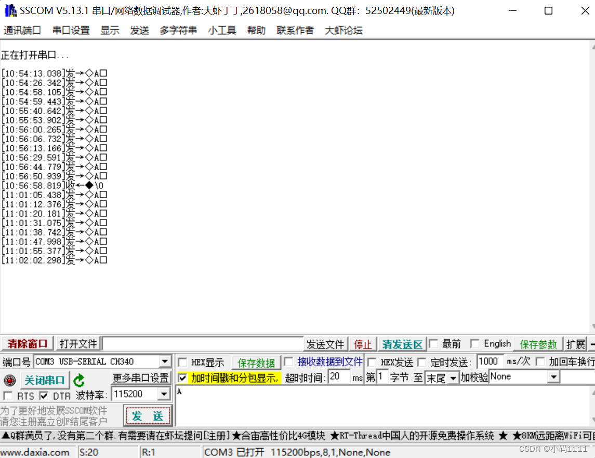Click the green refresh serial ports icon
Image resolution: width=595 pixels, height=458 pixels.
pyautogui.click(x=78, y=379)
